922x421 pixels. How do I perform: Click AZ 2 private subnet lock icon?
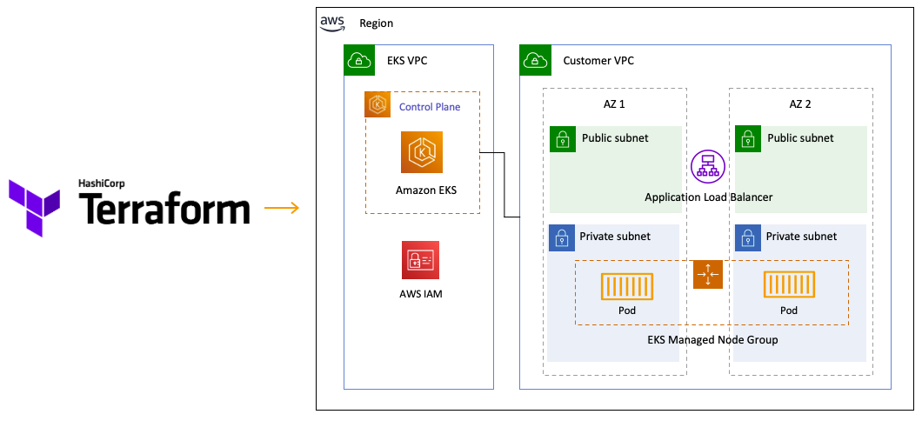(747, 237)
